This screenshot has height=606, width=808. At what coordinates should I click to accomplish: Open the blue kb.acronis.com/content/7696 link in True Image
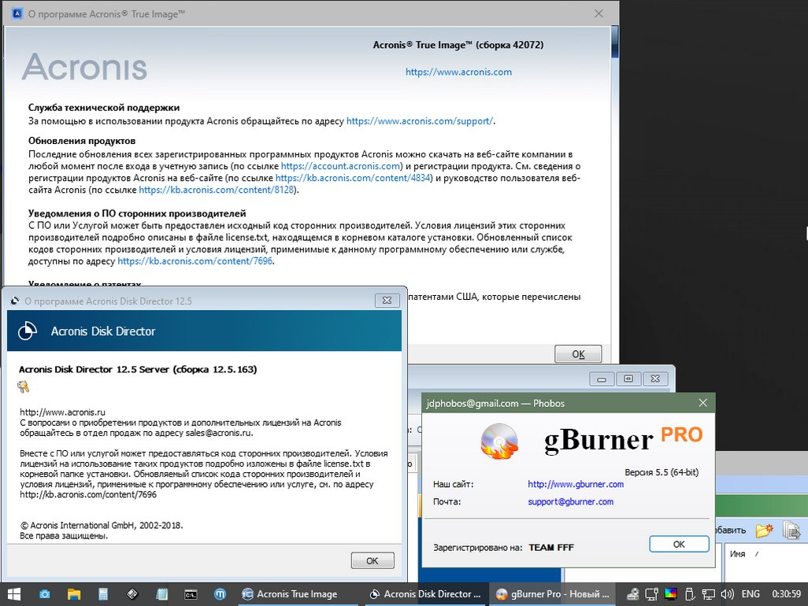(195, 261)
